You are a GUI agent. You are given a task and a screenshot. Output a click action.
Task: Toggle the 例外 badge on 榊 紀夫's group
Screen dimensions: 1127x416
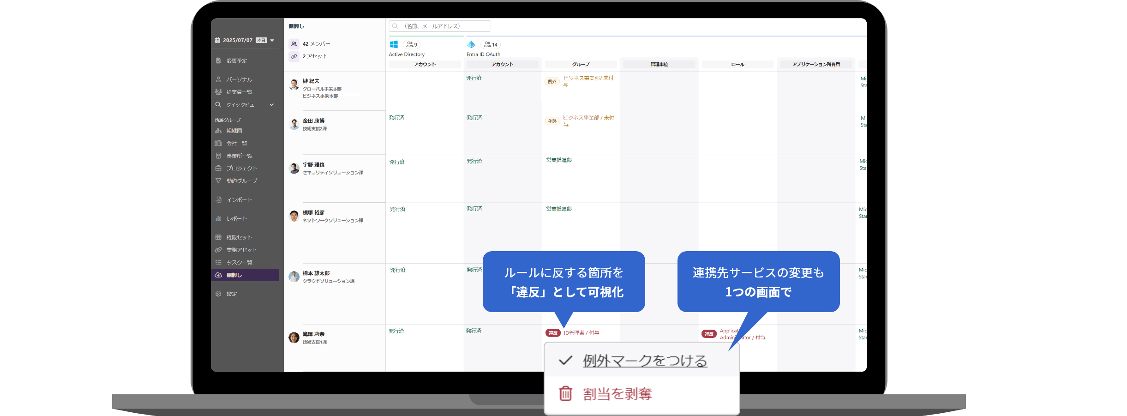552,81
